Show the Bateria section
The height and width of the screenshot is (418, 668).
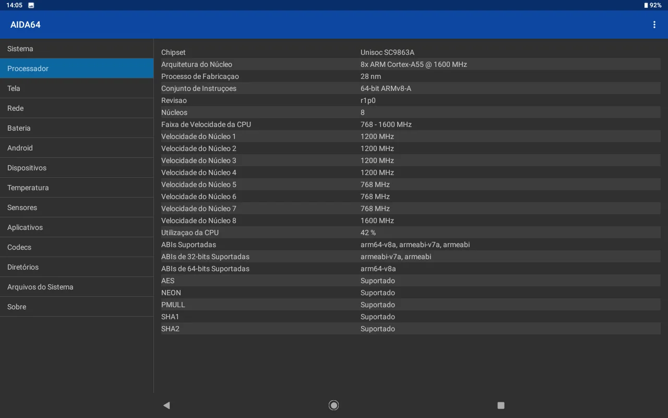pyautogui.click(x=77, y=128)
